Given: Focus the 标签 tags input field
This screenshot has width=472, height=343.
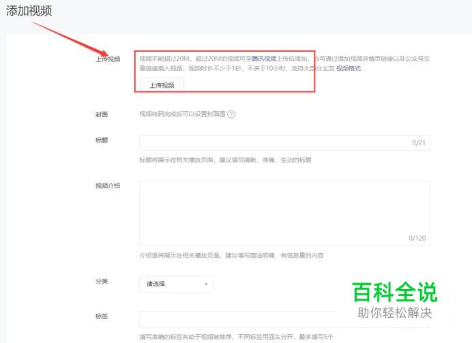Looking at the screenshot, I should (284, 319).
